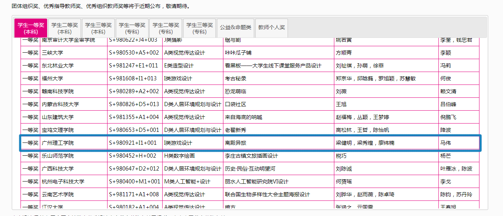The image size is (503, 216).
Task: Select the work title 来自海底的呐喊
Action: (x=244, y=117)
